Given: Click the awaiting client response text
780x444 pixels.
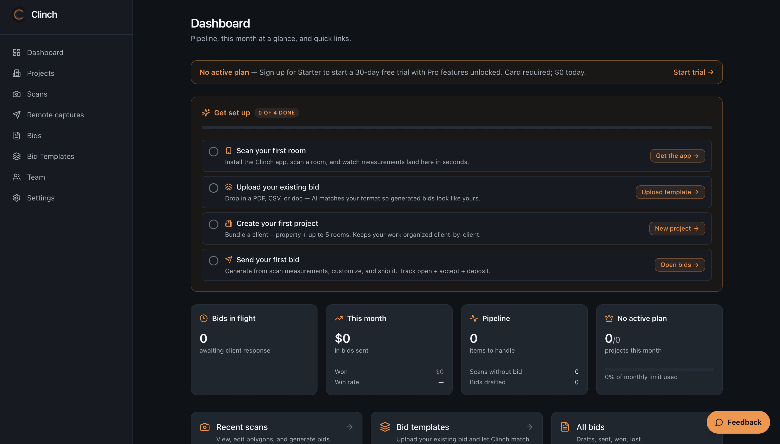Looking at the screenshot, I should 235,350.
